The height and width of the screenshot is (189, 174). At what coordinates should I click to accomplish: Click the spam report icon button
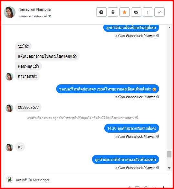point(101,12)
